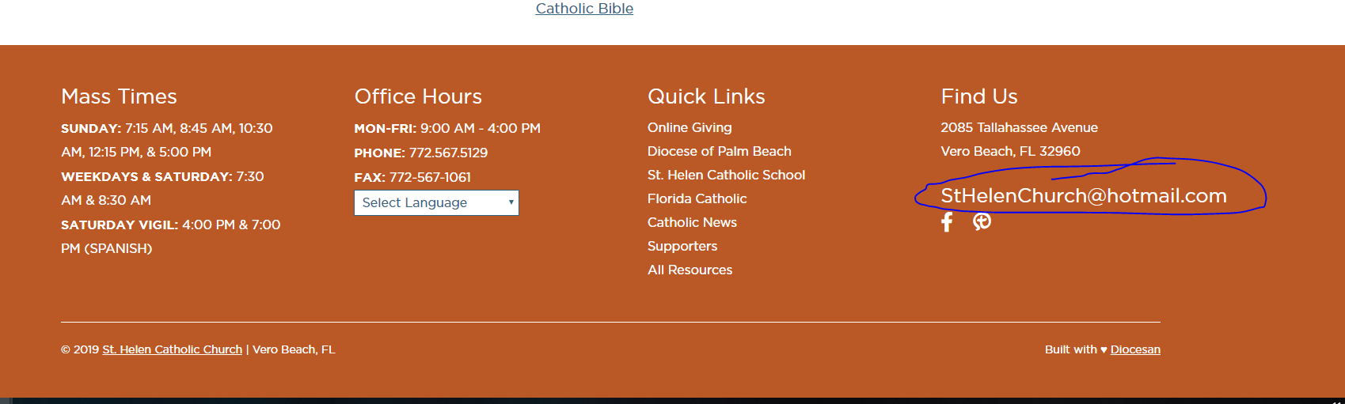This screenshot has width=1345, height=404.
Task: Click the fax number 772-567-1061
Action: 430,177
